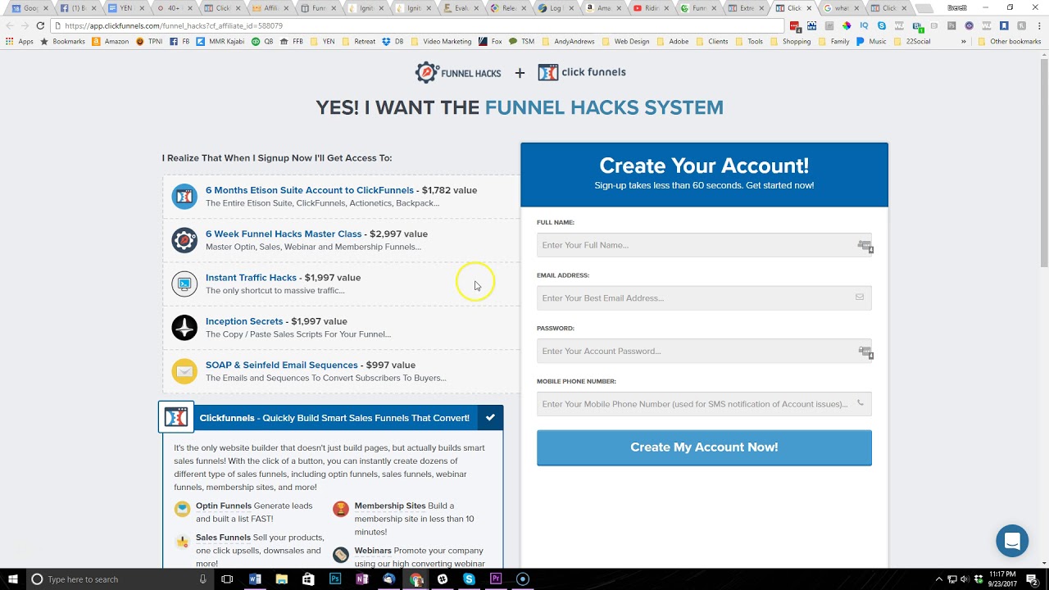
Task: Open Skype from the taskbar
Action: tap(469, 579)
